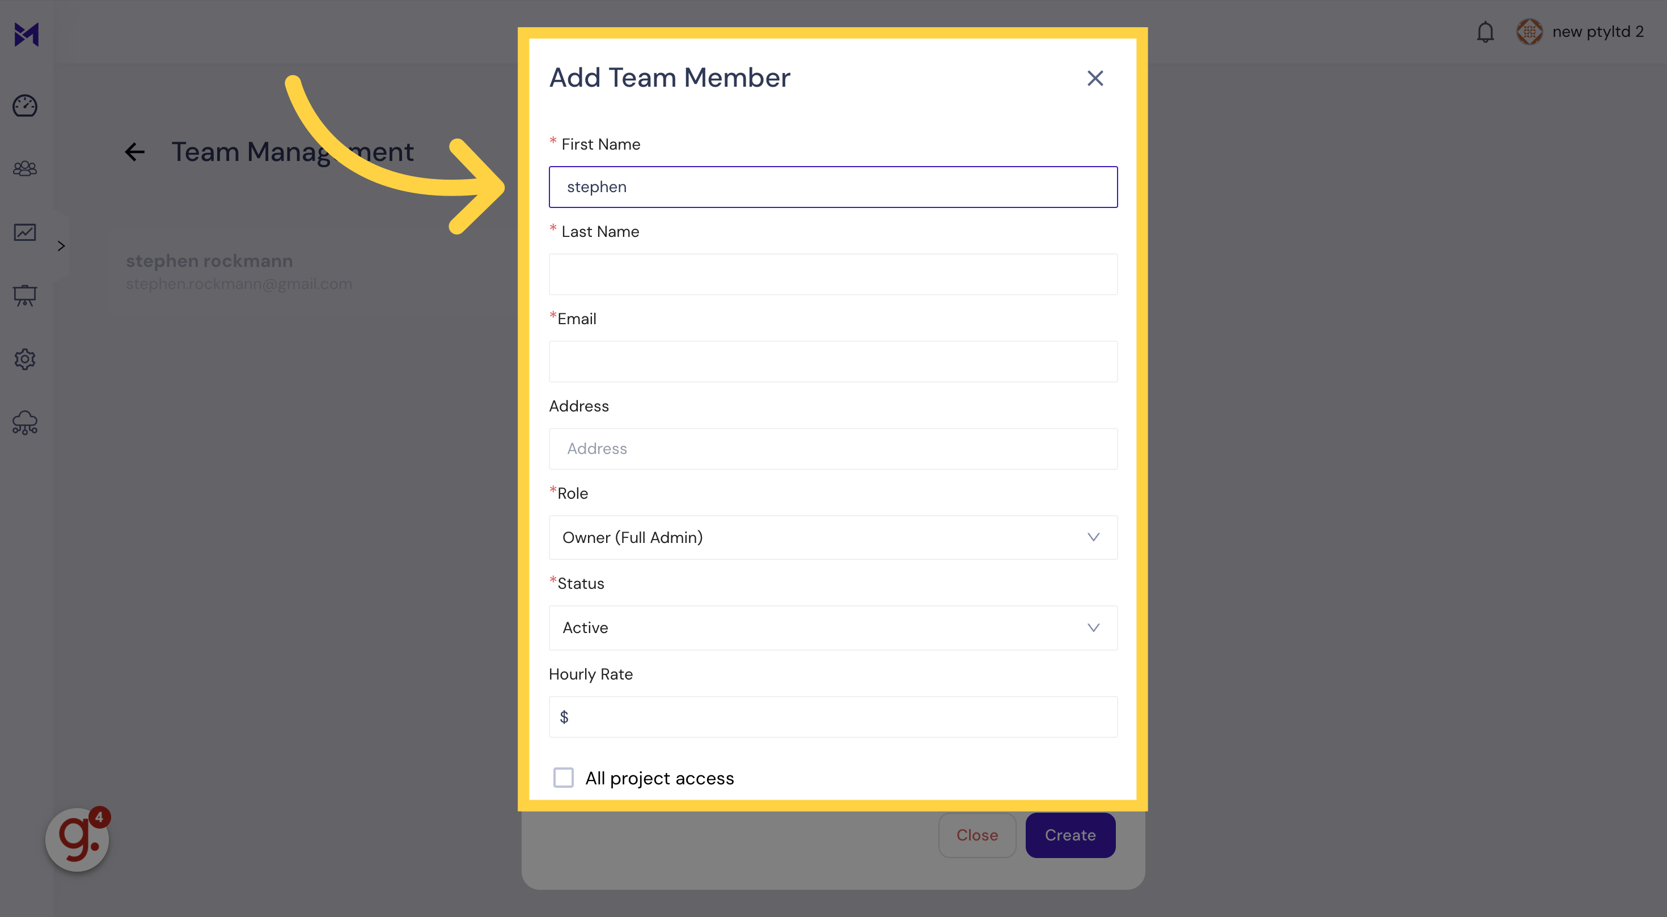Navigate to Team Management section
This screenshot has height=917, width=1667.
tap(291, 149)
